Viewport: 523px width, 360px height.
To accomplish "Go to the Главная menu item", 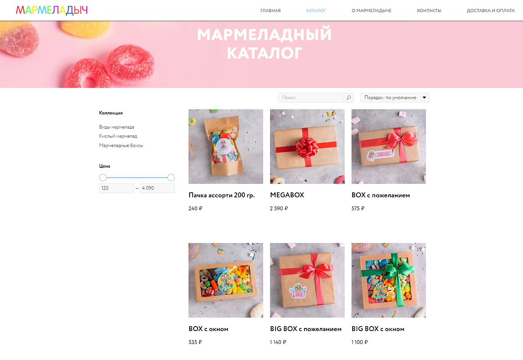I will [271, 11].
